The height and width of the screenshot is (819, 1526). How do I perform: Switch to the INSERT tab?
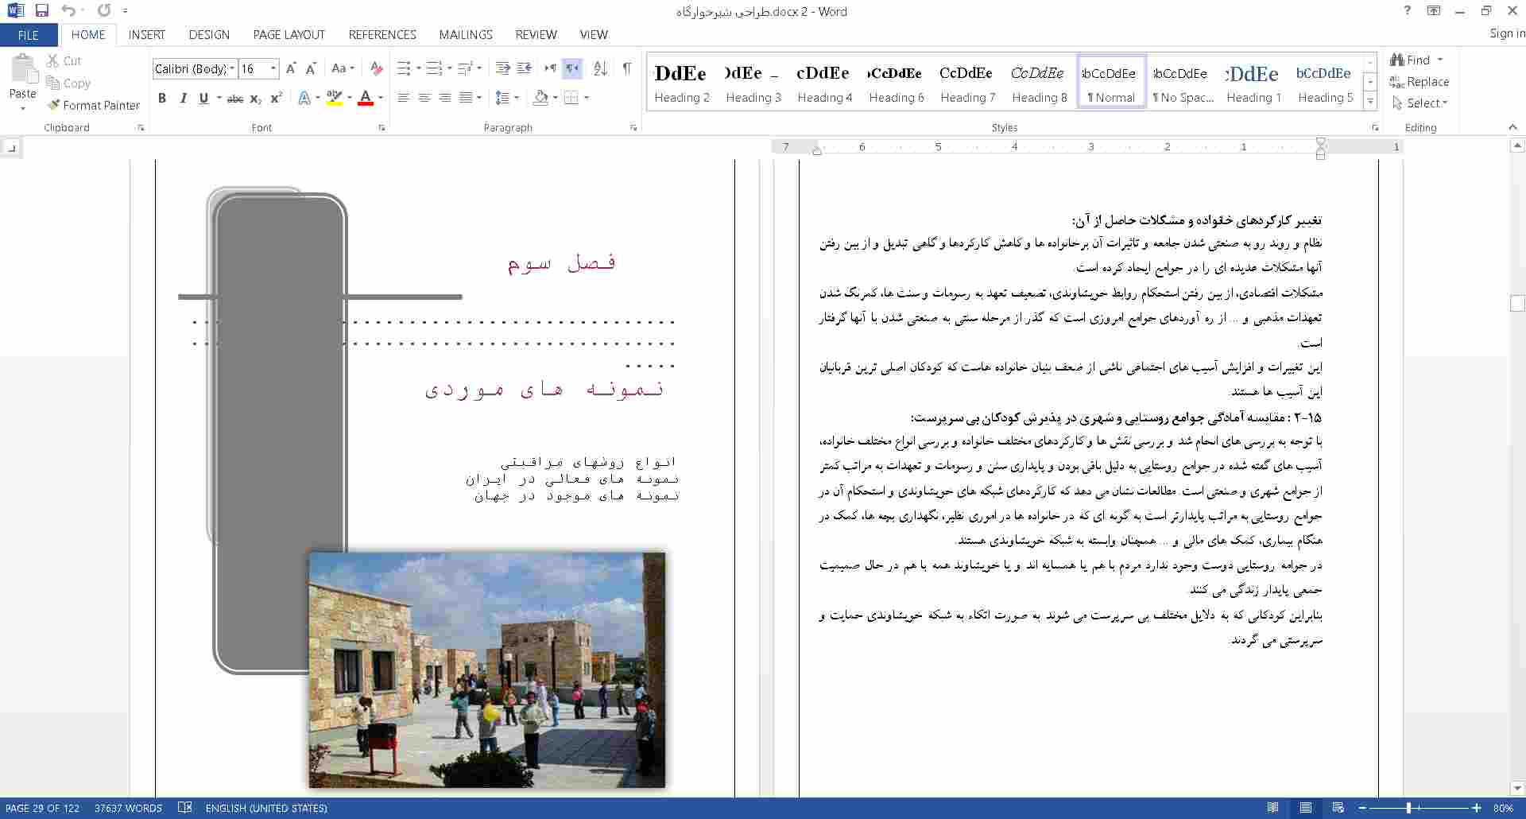point(147,35)
